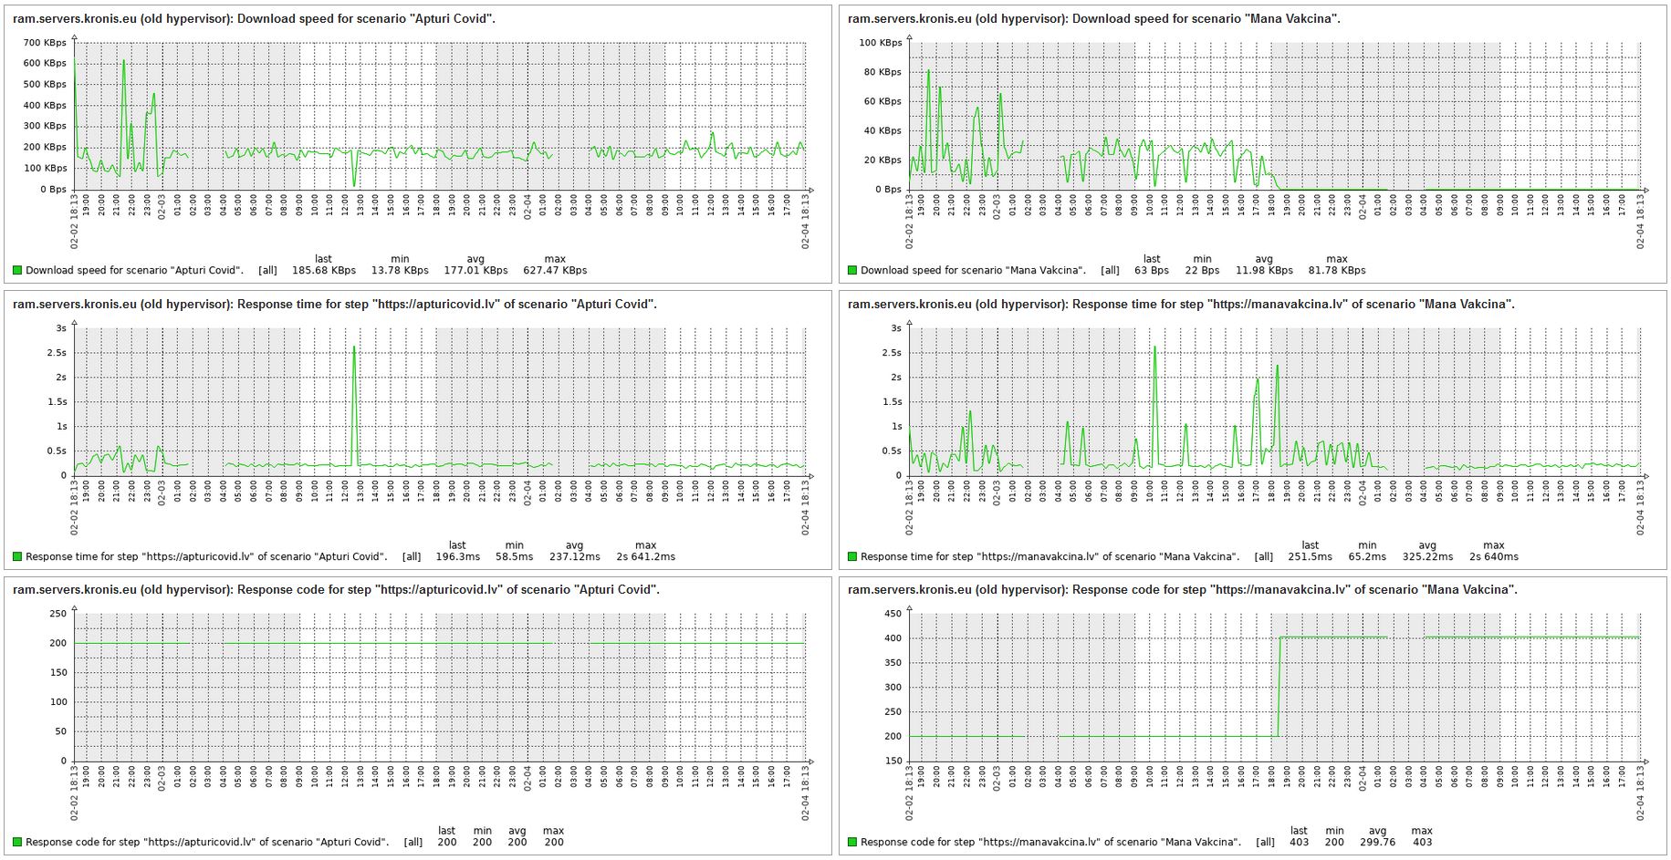Click the avg value 299.76
Viewport: 1671px width, 860px height.
click(1378, 842)
